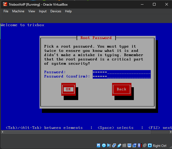Click the horizontal scrollbar thumb
Viewport: 172px width, 149px height.
click(78, 132)
